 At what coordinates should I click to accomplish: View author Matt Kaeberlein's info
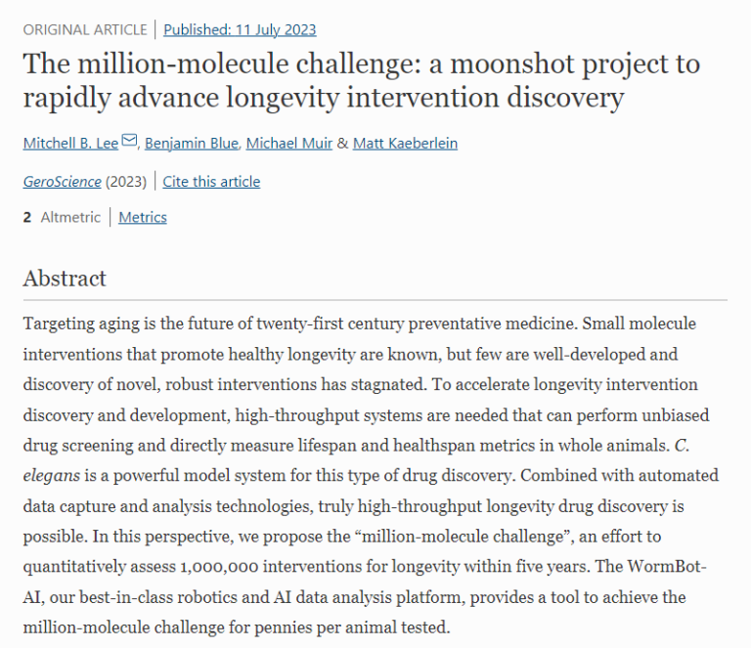405,144
